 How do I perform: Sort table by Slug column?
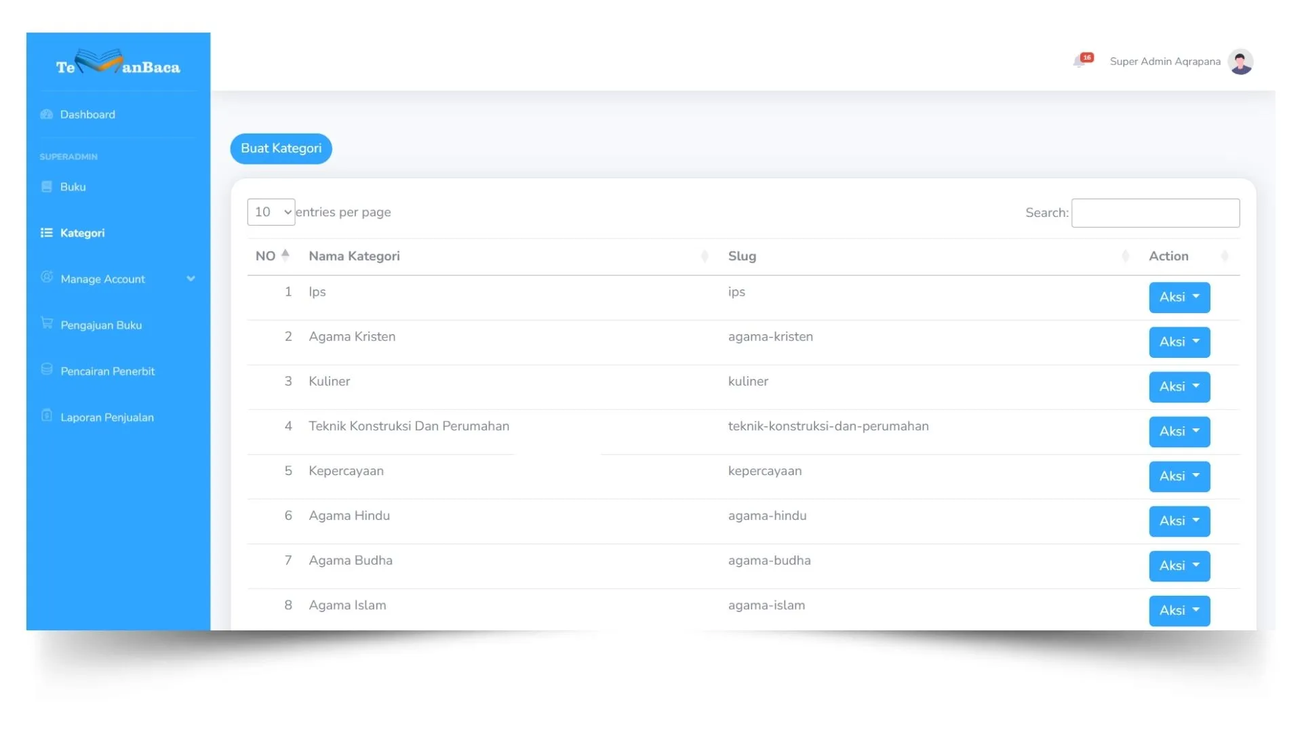[742, 256]
